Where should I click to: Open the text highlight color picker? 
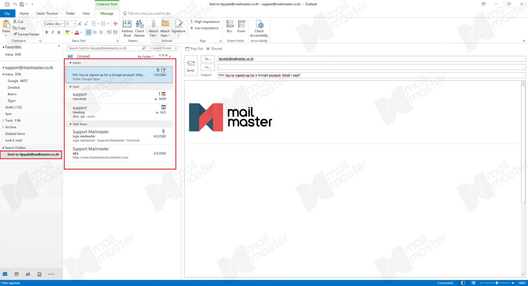pyautogui.click(x=72, y=32)
